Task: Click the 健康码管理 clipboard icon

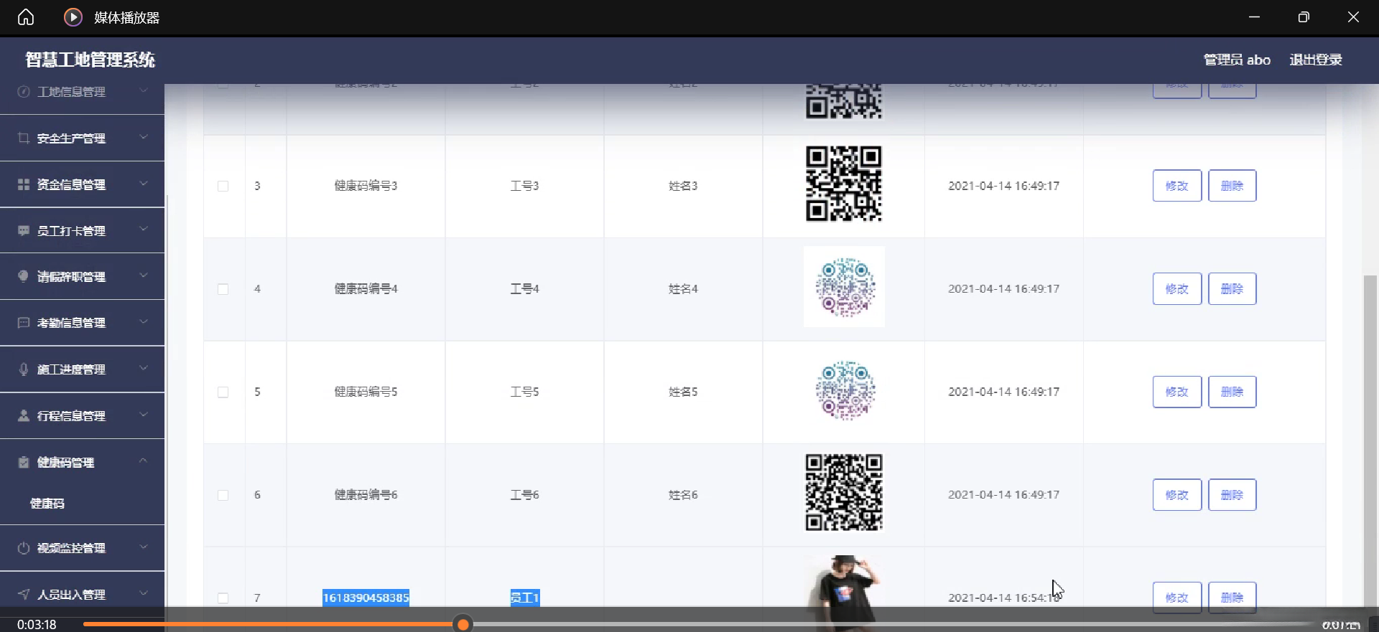Action: (x=24, y=462)
